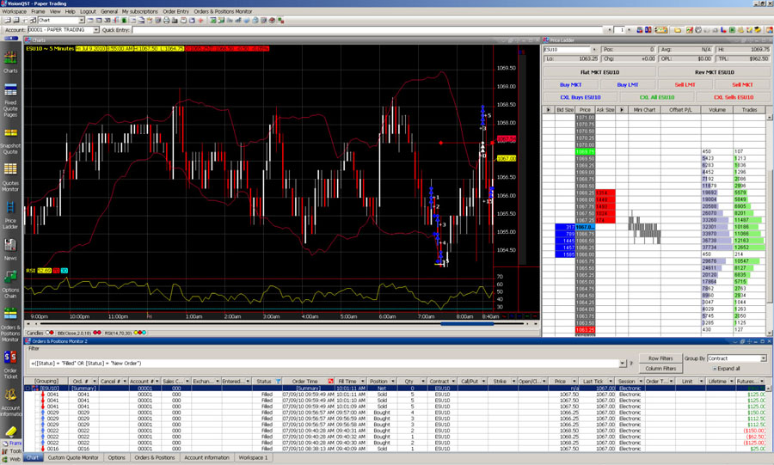Open the Cancel # column dropdown
774x465 pixels.
pyautogui.click(x=124, y=381)
